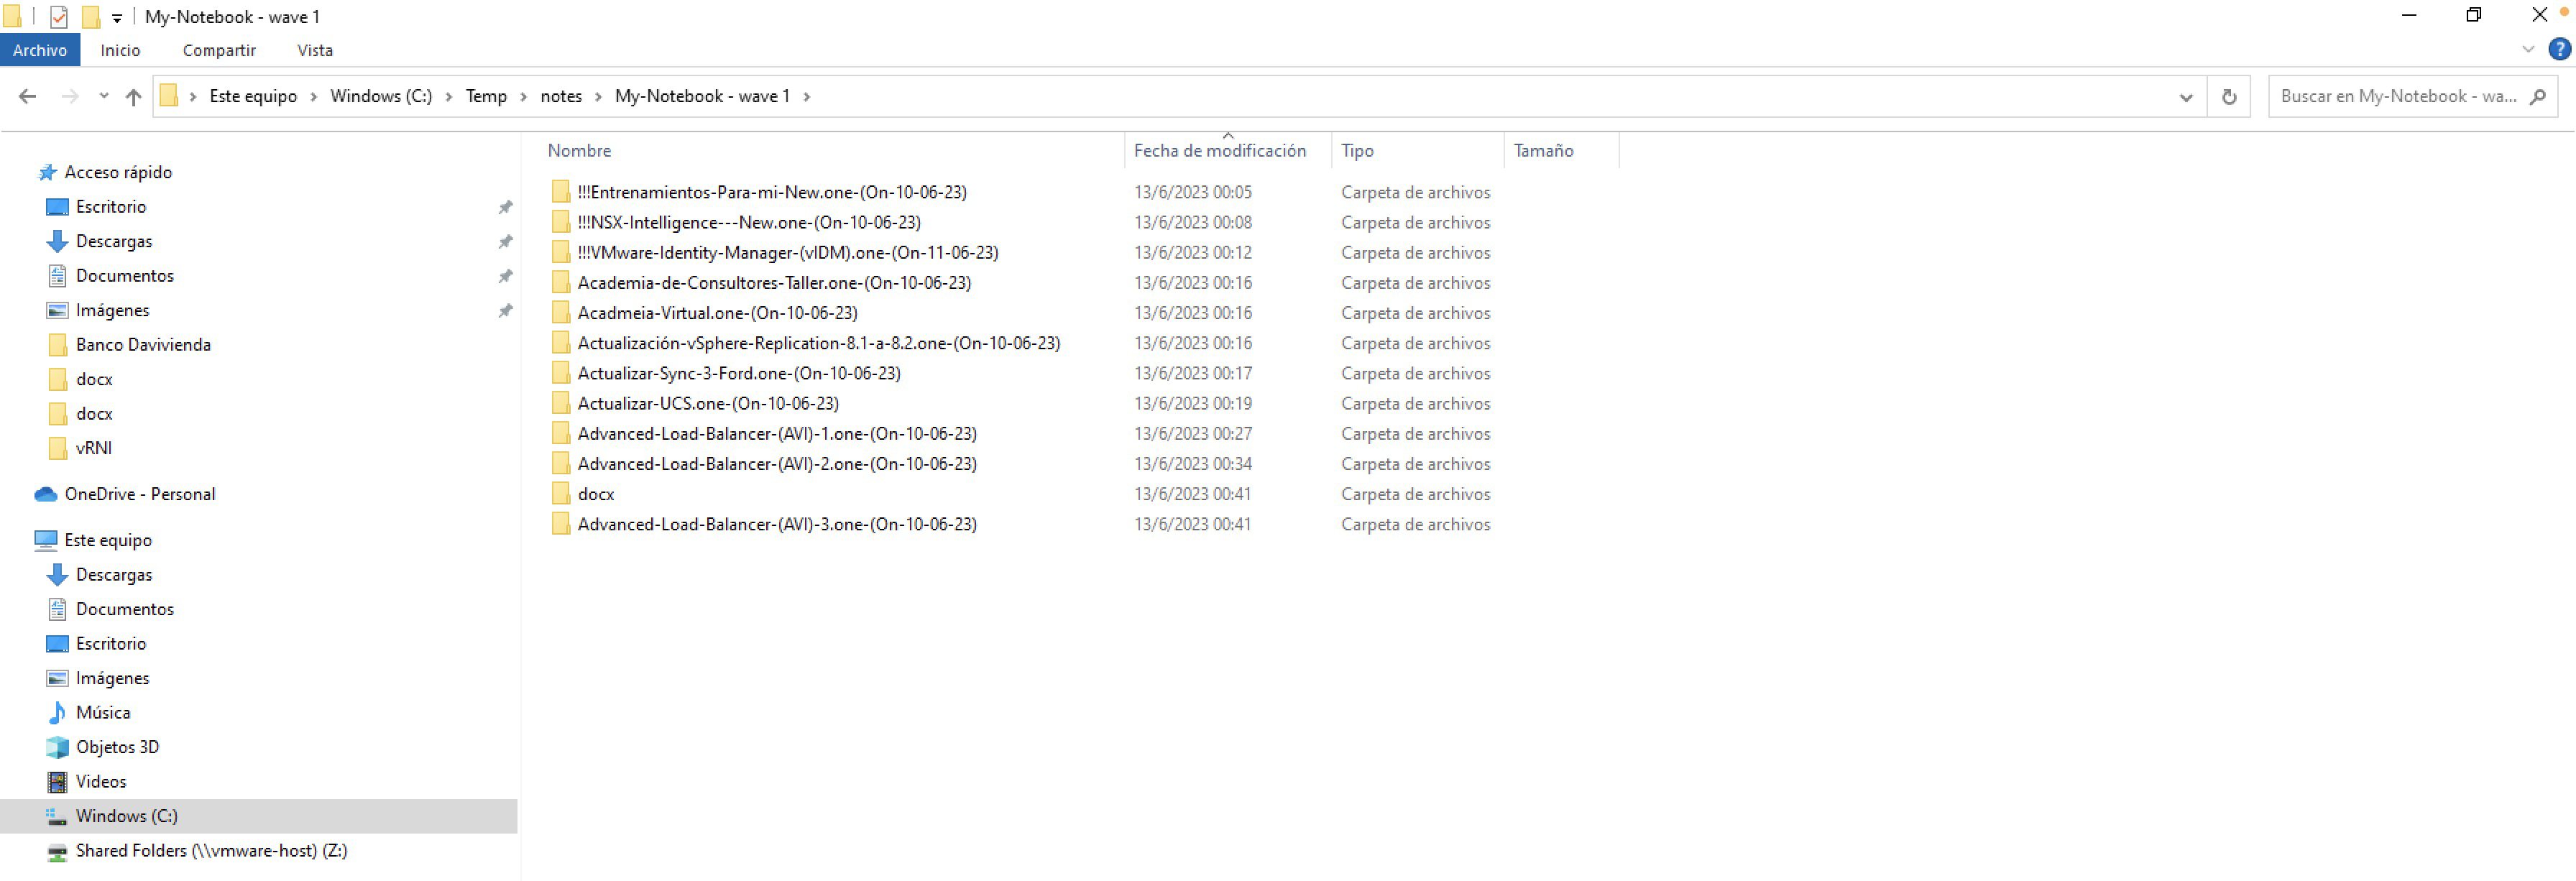Click the search magnifier icon

2536,96
